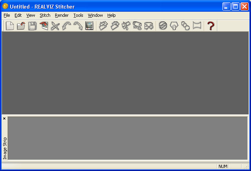This screenshot has height=171, width=251.
Task: Open the Tools menu
Action: (x=78, y=15)
